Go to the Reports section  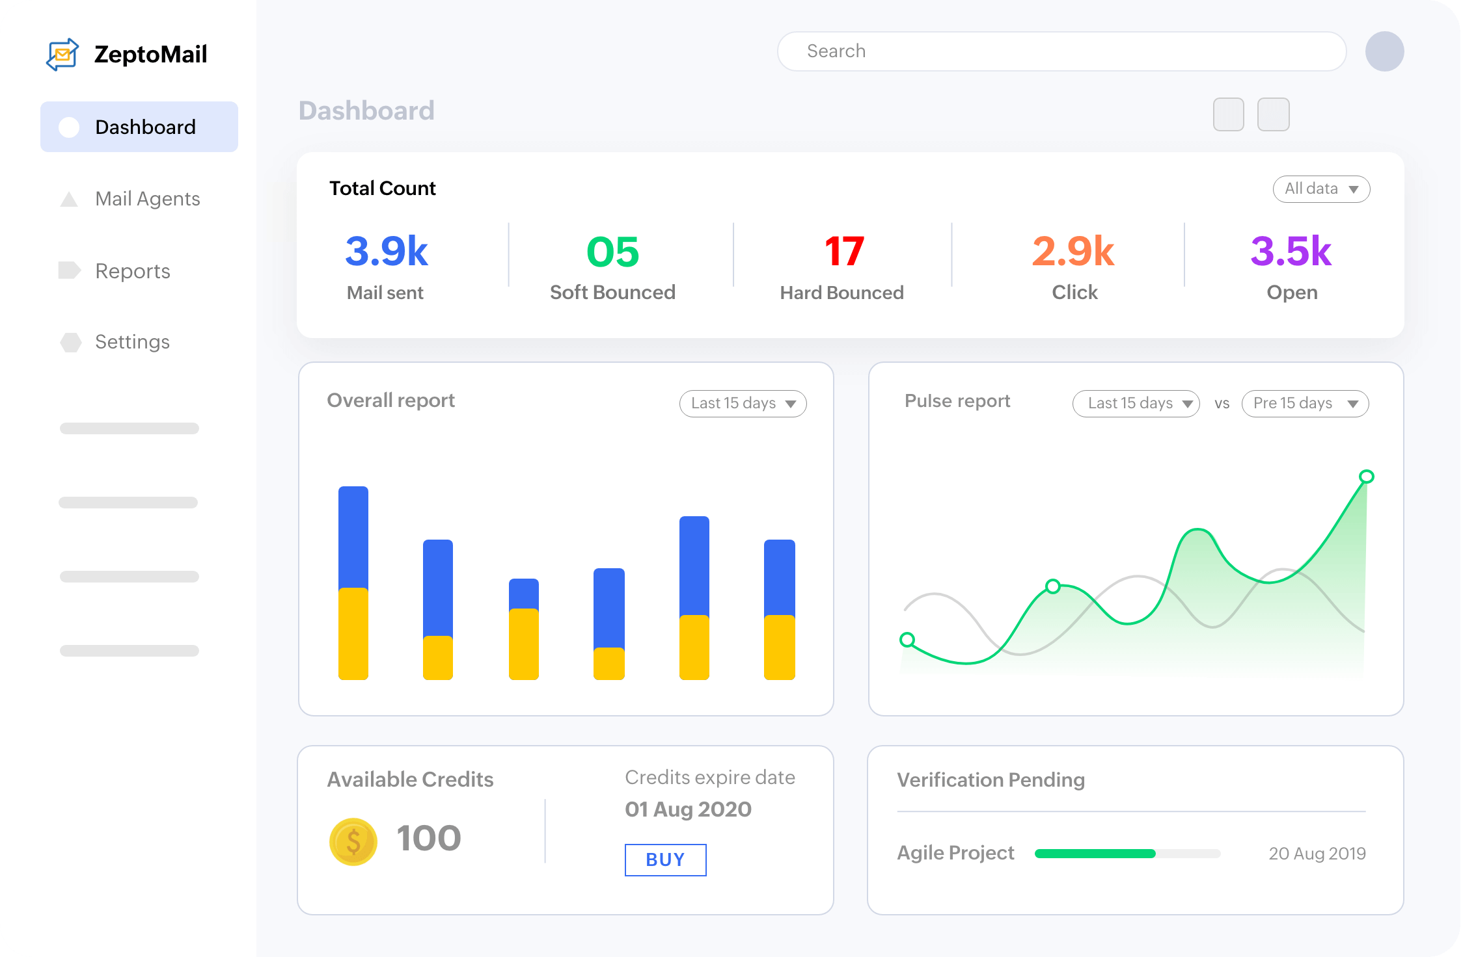pos(132,271)
